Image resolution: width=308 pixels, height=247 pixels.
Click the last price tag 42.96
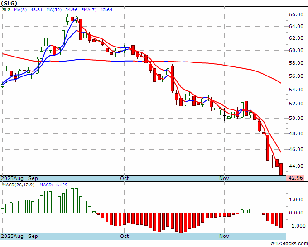295,178
